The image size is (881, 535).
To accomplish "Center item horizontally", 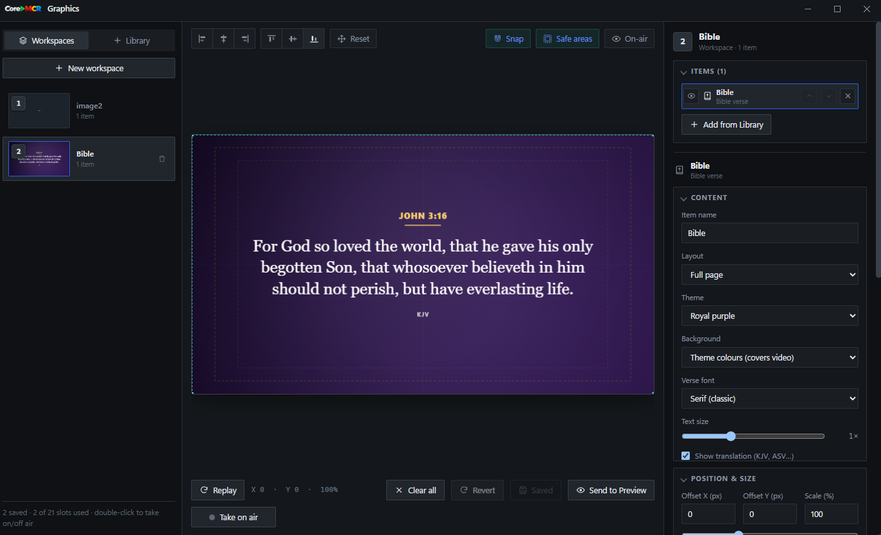I will point(223,39).
